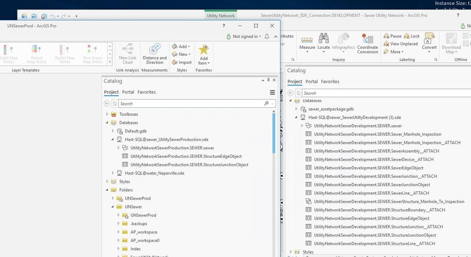Image resolution: width=471 pixels, height=257 pixels.
Task: Expand the Toolboxes node
Action: pos(107,114)
